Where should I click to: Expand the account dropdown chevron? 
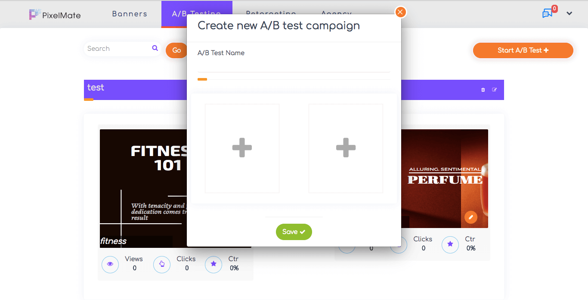tap(569, 13)
